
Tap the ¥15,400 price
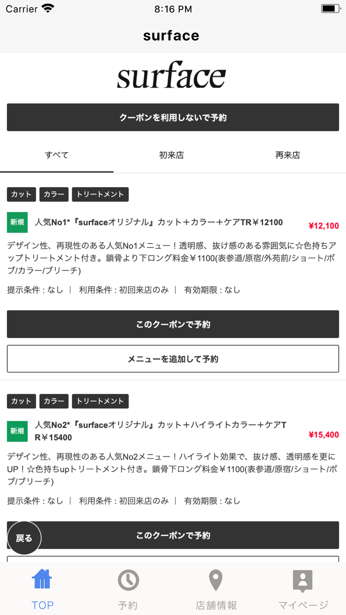pos(324,435)
